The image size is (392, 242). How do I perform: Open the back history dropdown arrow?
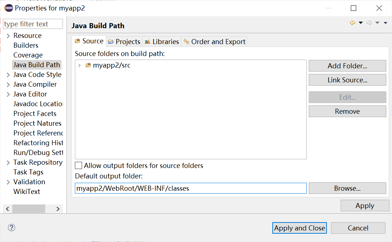[x=361, y=23]
